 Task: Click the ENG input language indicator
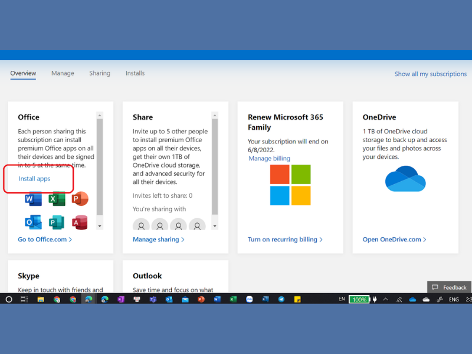click(x=454, y=299)
